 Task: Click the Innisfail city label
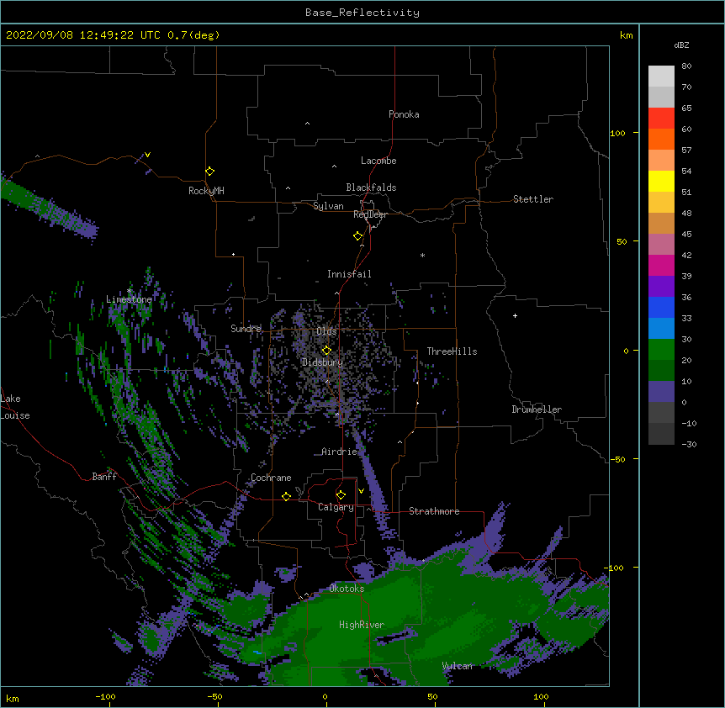[349, 274]
